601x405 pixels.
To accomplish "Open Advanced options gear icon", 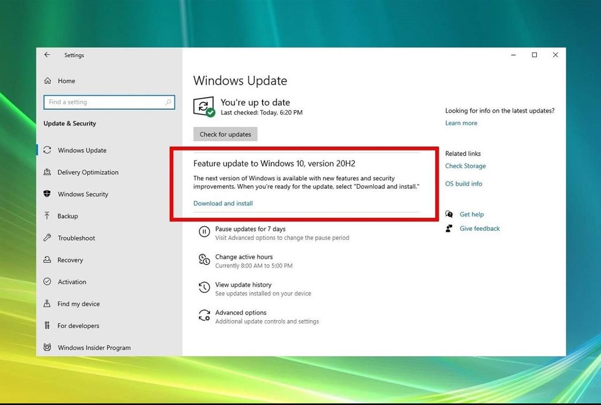I will 204,315.
